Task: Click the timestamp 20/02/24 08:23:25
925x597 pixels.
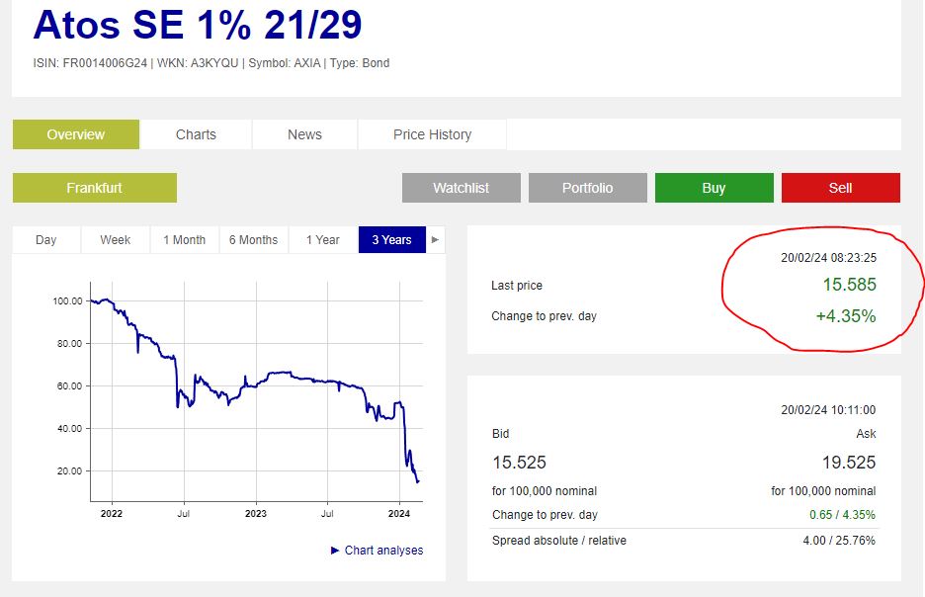Action: (x=829, y=258)
